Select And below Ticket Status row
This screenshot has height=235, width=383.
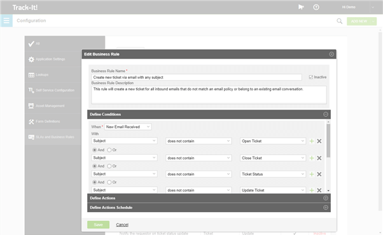pyautogui.click(x=95, y=182)
